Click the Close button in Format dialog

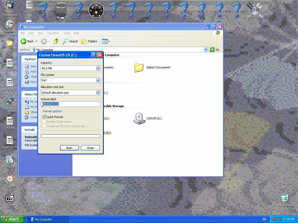[x=90, y=148]
